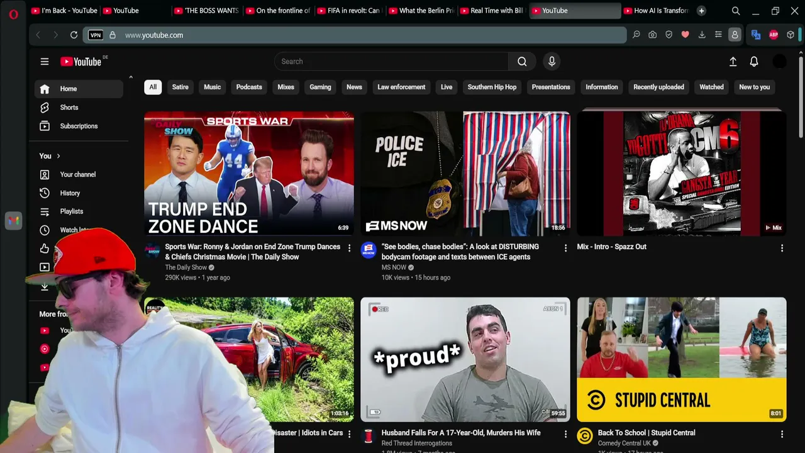Switch to the "Real Time with Bill" browser tab
This screenshot has width=805, height=453.
492,11
